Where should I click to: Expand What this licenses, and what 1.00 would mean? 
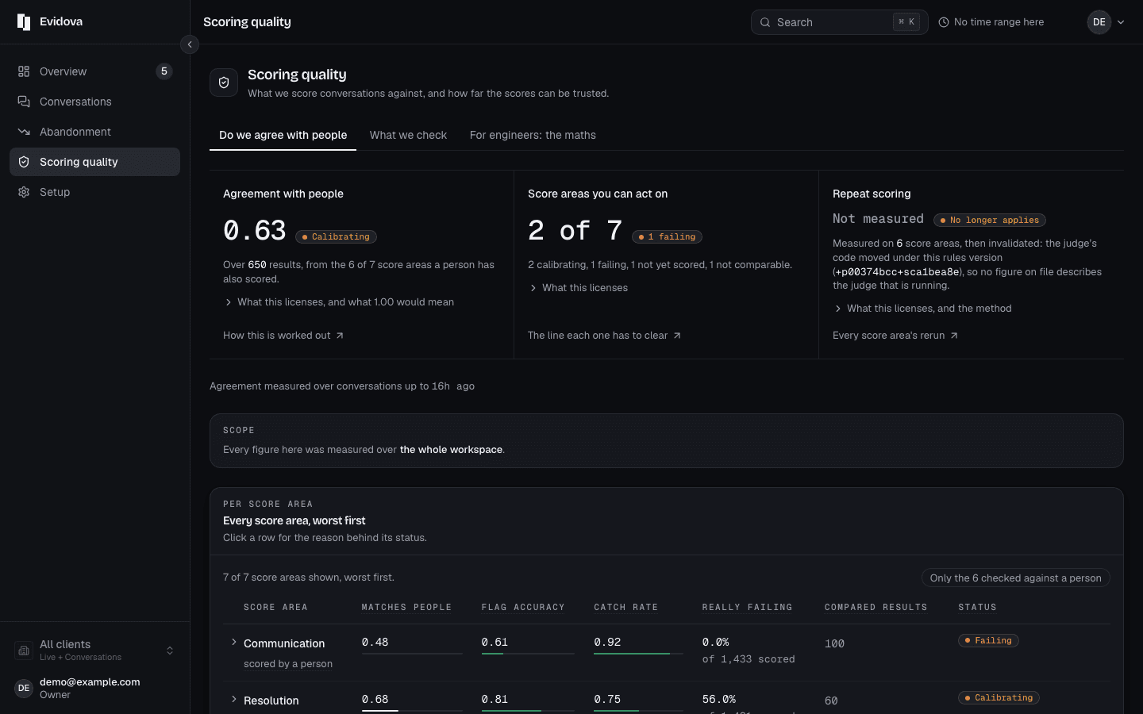(339, 302)
